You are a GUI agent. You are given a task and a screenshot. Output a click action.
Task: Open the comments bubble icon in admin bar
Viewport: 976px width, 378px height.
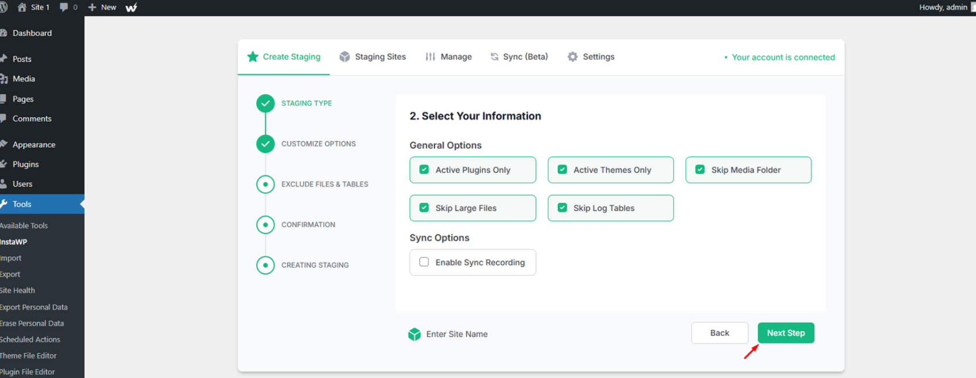[x=64, y=7]
